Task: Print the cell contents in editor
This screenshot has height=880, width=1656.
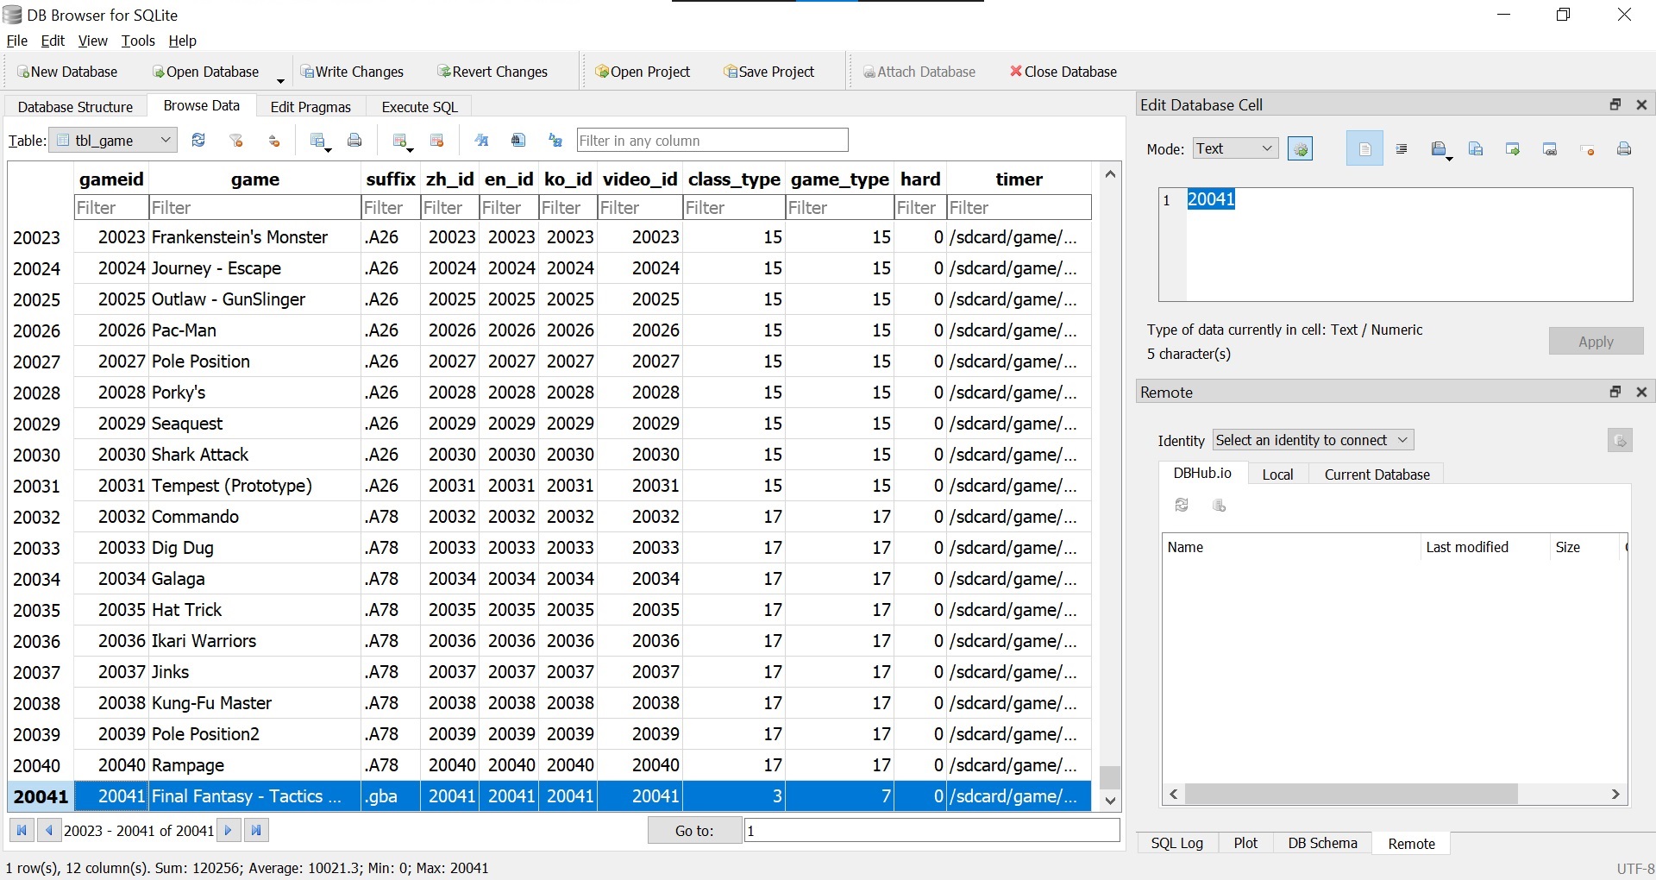Action: pos(1624,149)
